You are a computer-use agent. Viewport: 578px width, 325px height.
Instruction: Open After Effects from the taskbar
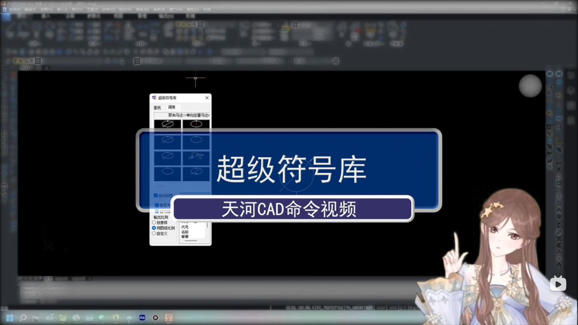tap(142, 318)
